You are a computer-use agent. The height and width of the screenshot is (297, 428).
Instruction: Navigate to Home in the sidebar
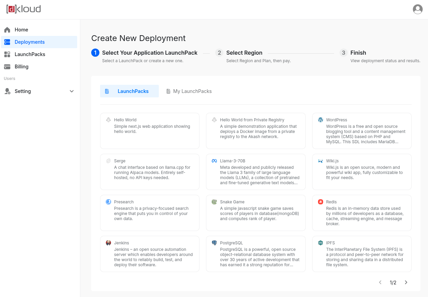(21, 30)
